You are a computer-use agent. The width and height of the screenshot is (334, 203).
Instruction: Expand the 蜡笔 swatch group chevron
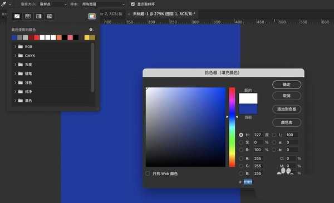pyautogui.click(x=15, y=73)
